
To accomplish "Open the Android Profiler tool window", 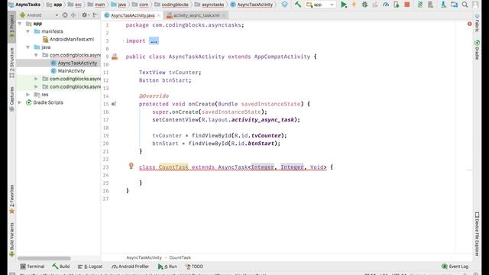I will 130,267.
